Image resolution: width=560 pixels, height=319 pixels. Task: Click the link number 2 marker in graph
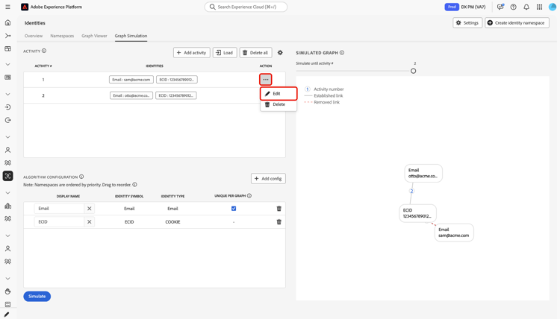(411, 192)
